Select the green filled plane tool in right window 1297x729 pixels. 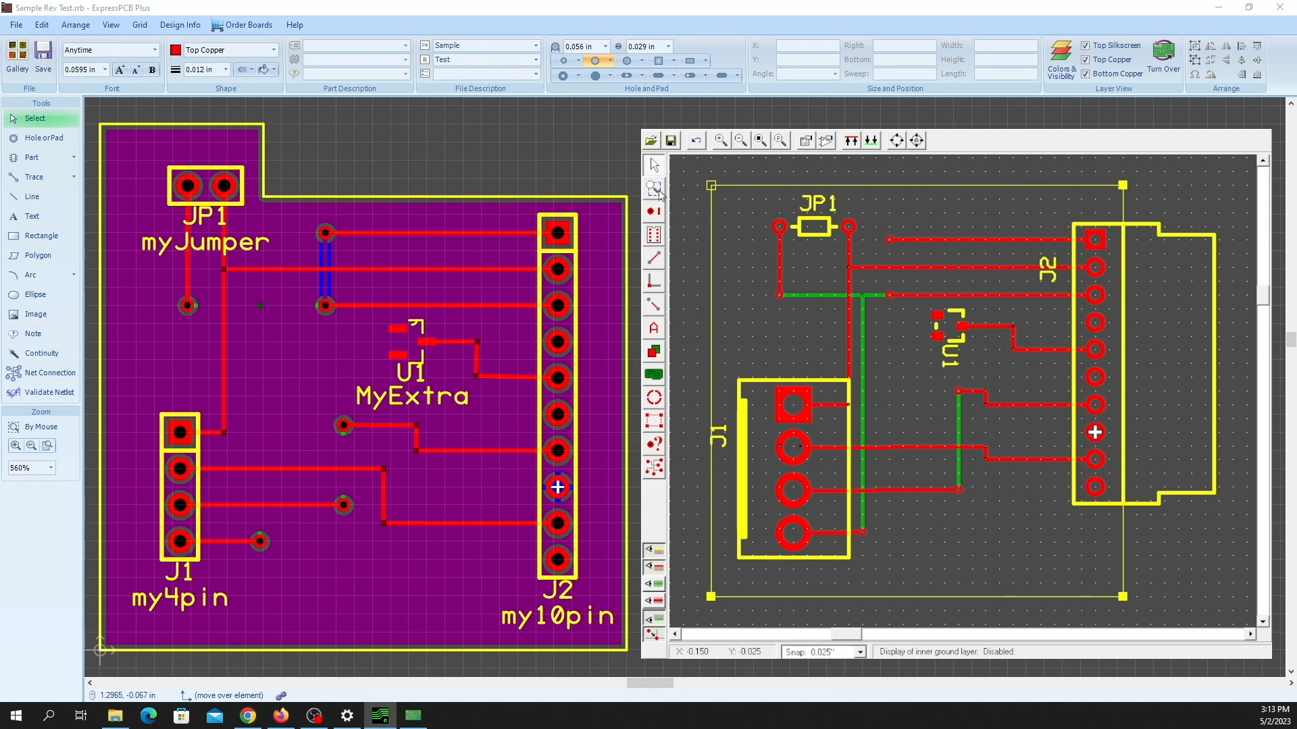pyautogui.click(x=654, y=374)
